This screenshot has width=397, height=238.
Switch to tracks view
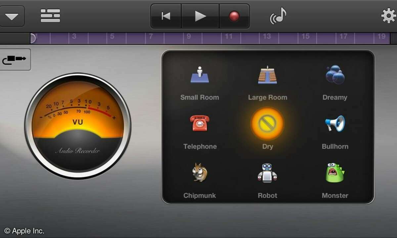[x=50, y=16]
